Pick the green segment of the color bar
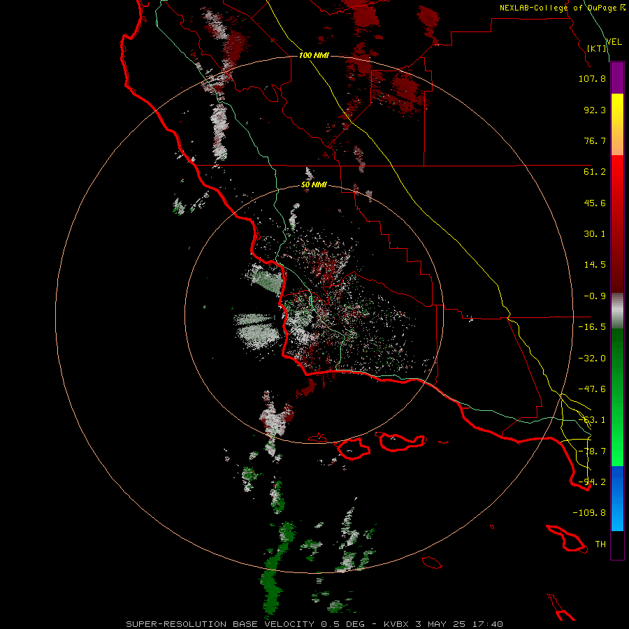The image size is (629, 629). pos(617,397)
